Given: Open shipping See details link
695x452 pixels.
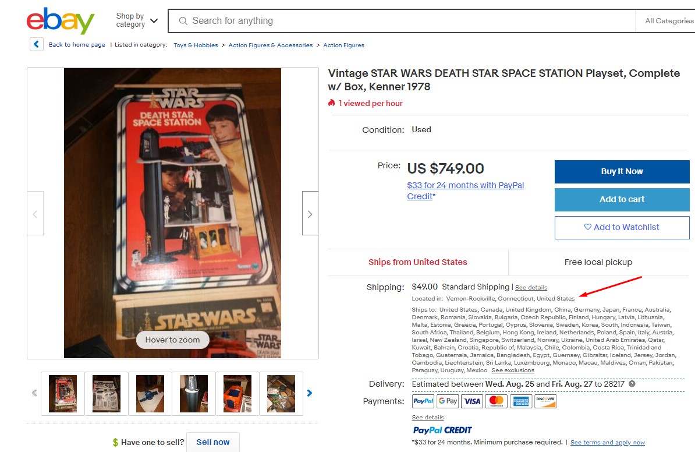Looking at the screenshot, I should (x=531, y=287).
